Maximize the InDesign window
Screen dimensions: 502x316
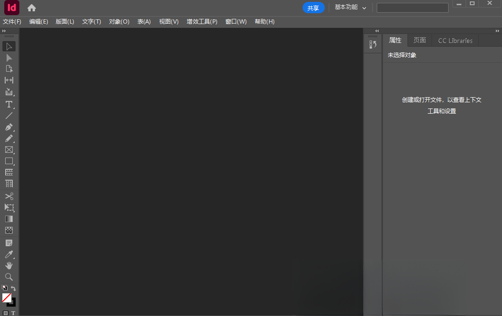click(x=472, y=3)
